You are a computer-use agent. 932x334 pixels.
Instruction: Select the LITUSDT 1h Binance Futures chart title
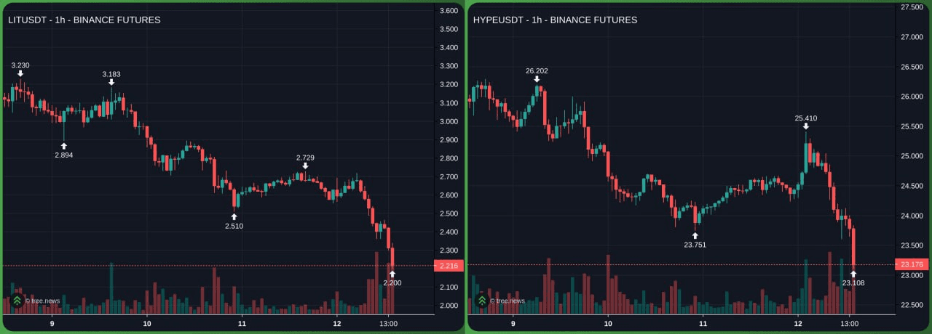[84, 20]
